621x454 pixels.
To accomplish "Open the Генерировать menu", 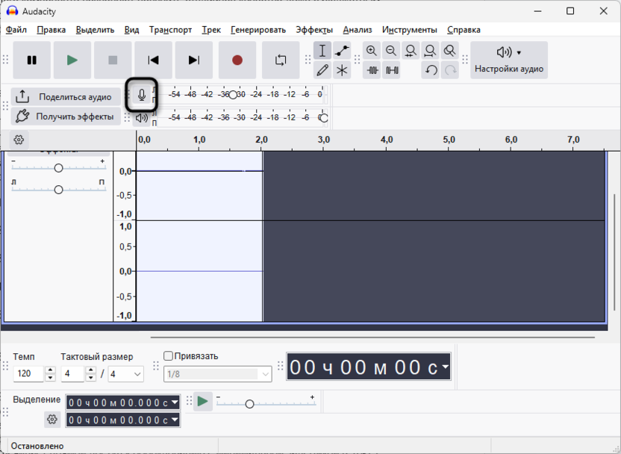I will [258, 30].
